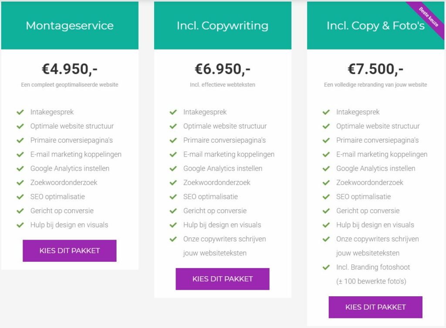The width and height of the screenshot is (446, 328).
Task: Click 'Incl. effectieve webteksten' subtitle
Action: [223, 85]
